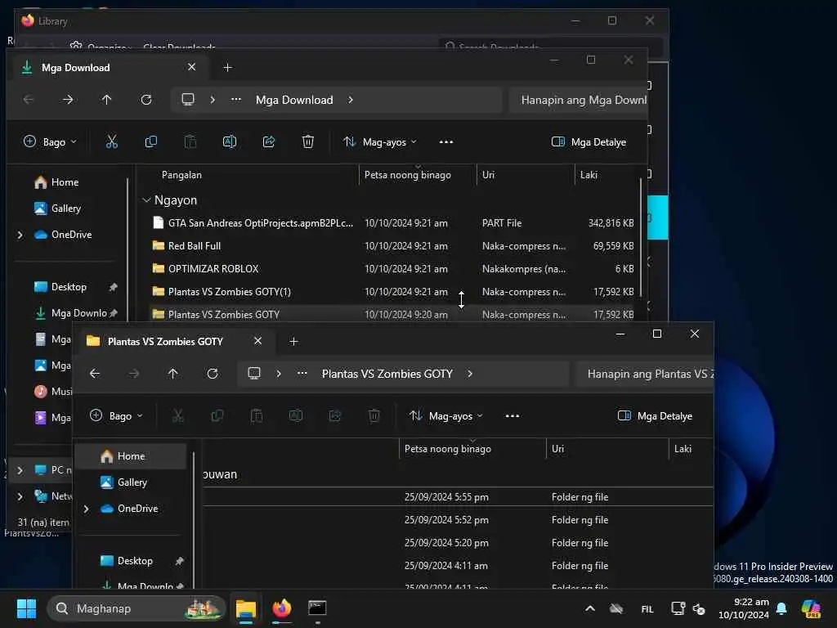Add new tab in Mga Download window

228,68
